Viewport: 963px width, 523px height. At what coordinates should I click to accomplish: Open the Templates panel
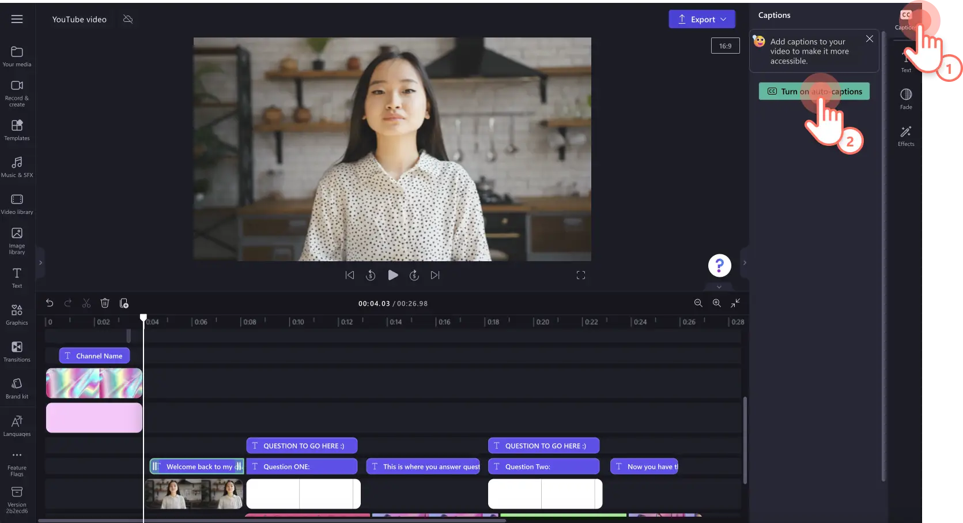pyautogui.click(x=17, y=130)
